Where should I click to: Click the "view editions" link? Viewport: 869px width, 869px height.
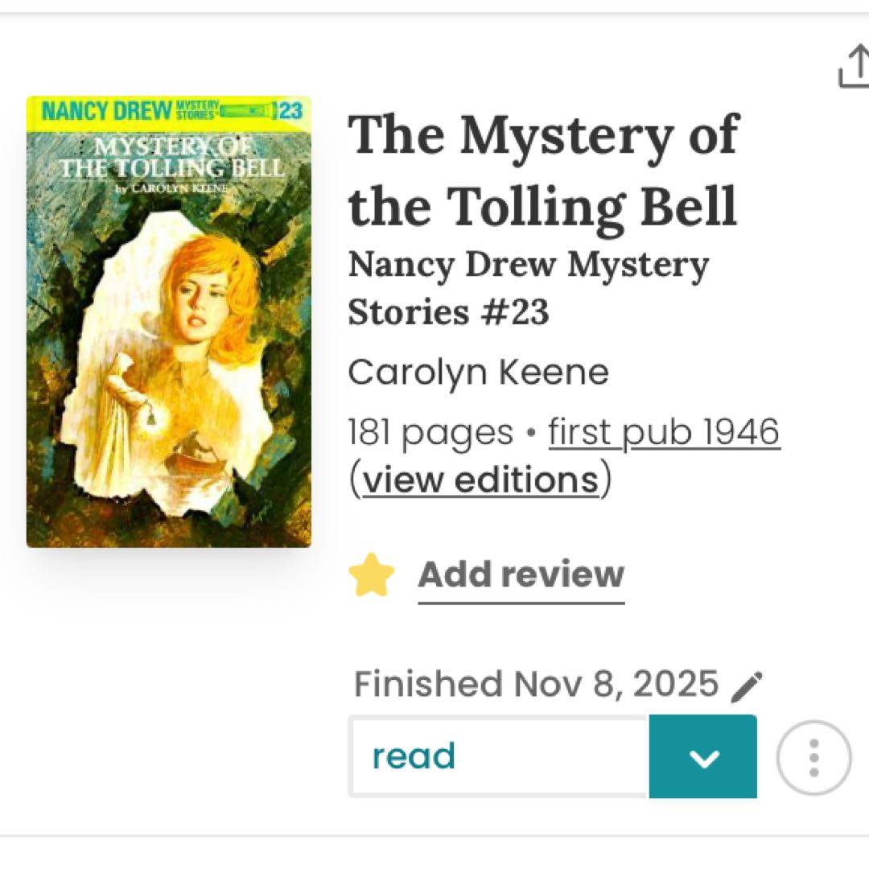point(480,480)
